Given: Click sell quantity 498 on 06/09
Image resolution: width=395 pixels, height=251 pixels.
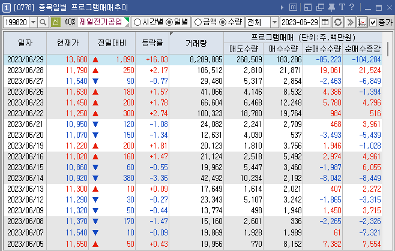Looking at the screenshot, I should click(x=256, y=210).
